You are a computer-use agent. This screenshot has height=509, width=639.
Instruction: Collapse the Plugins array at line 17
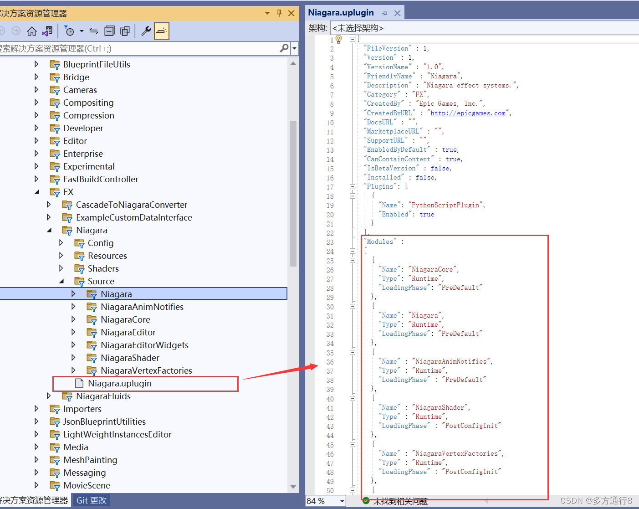pos(353,186)
